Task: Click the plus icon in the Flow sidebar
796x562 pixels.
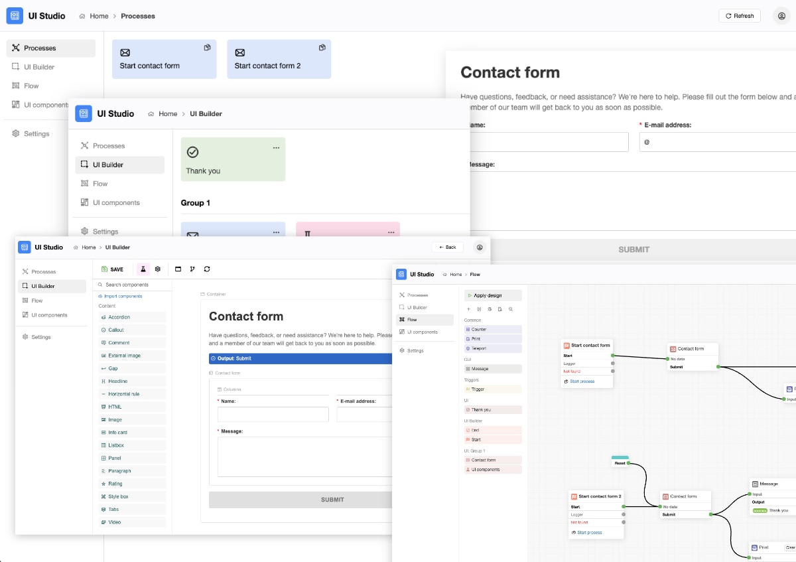Action: click(x=468, y=309)
